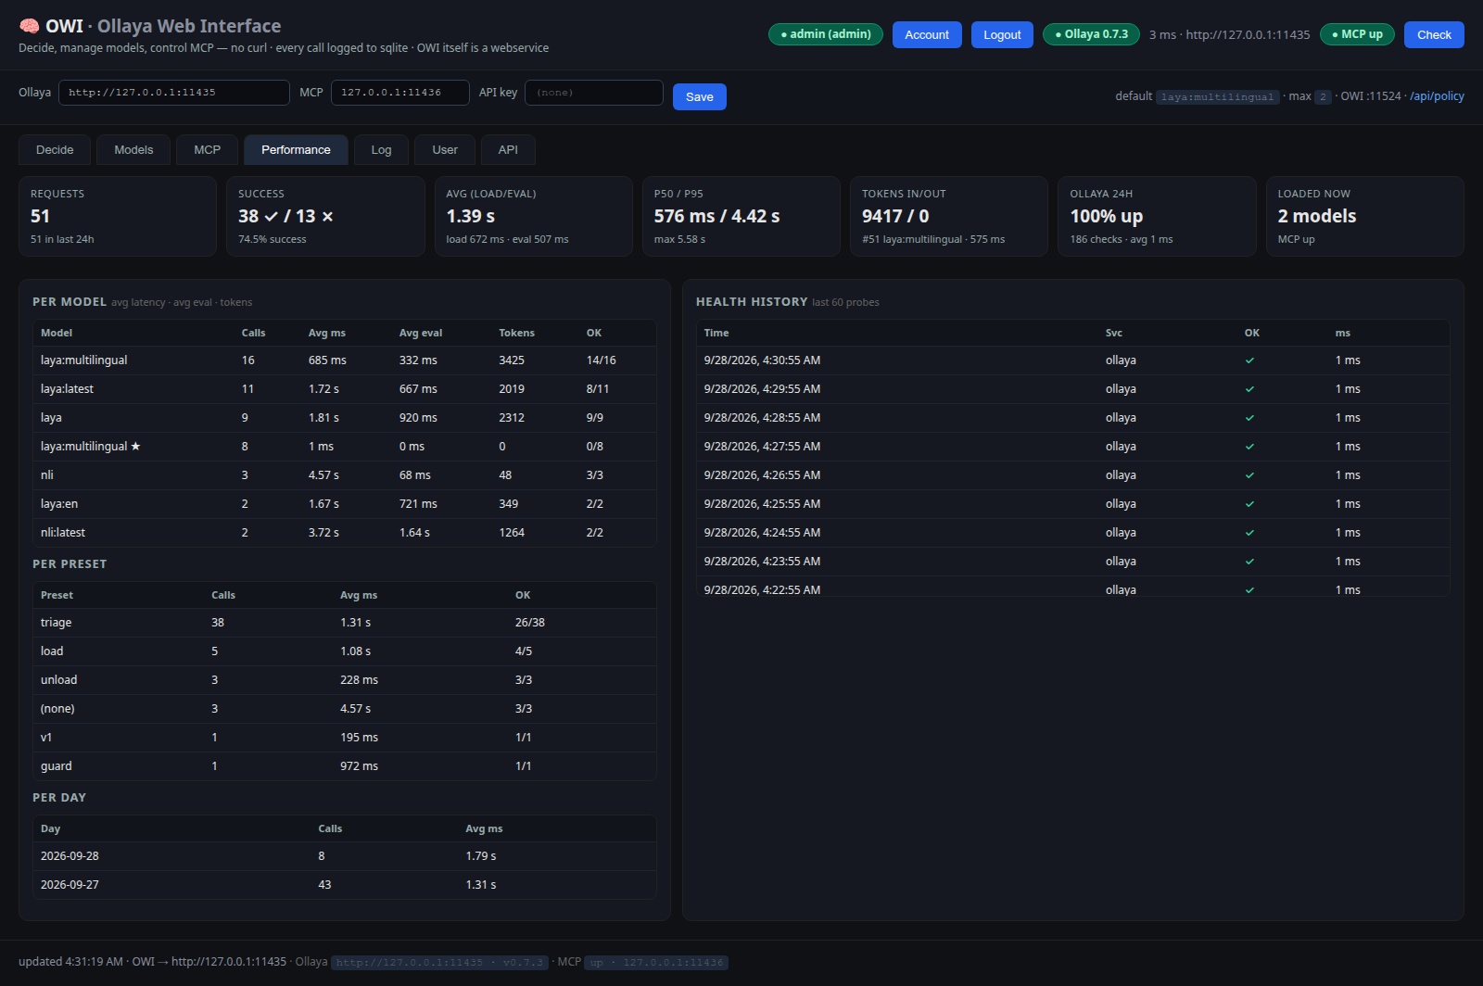Click the nli model name
The height and width of the screenshot is (986, 1483).
click(x=47, y=475)
